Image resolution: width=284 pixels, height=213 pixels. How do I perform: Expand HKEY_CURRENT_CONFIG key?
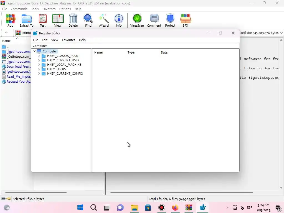[39, 73]
